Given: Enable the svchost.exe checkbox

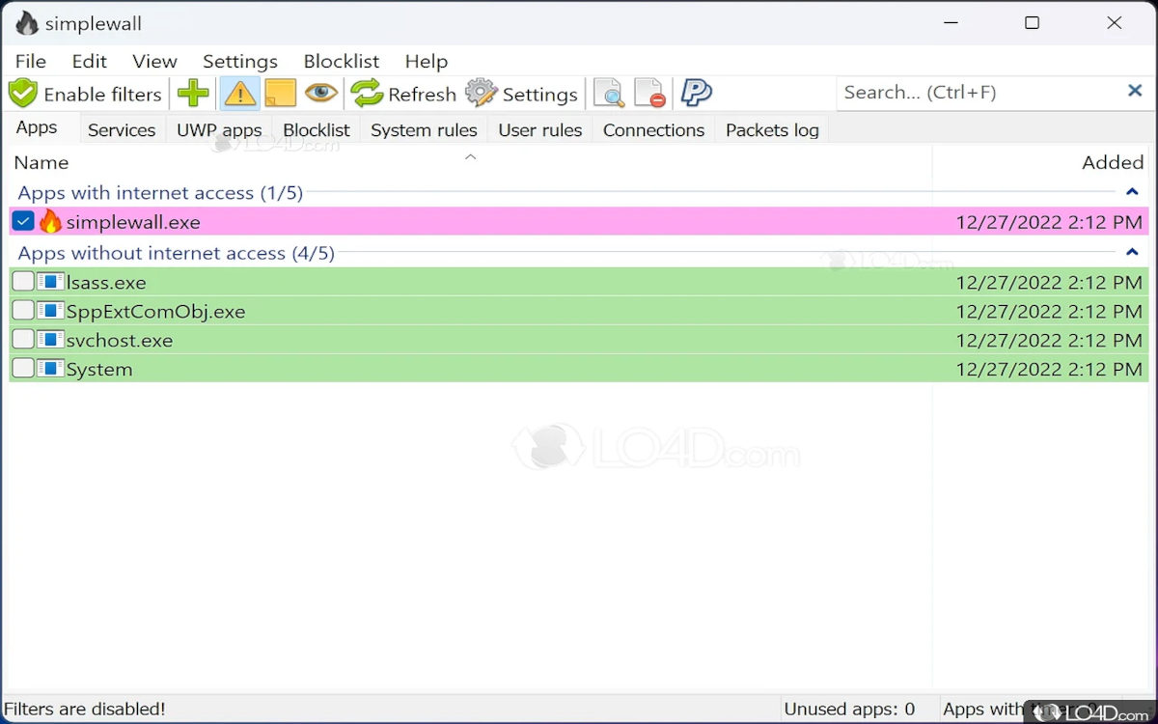Looking at the screenshot, I should pos(23,340).
